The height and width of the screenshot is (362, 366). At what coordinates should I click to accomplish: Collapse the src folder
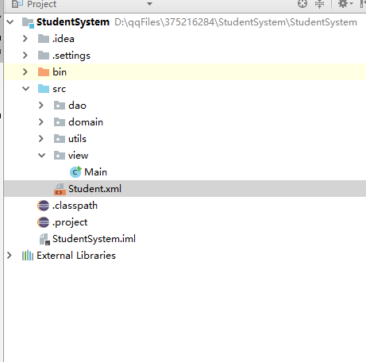(25, 88)
